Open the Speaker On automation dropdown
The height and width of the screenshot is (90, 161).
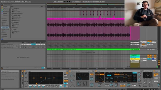[x=135, y=44]
